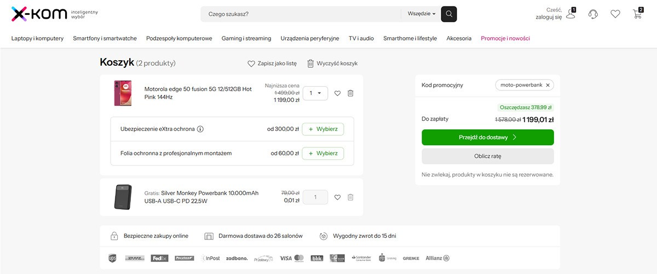Choose Folia ochronna with Wybierz
The image size is (657, 274).
(323, 153)
